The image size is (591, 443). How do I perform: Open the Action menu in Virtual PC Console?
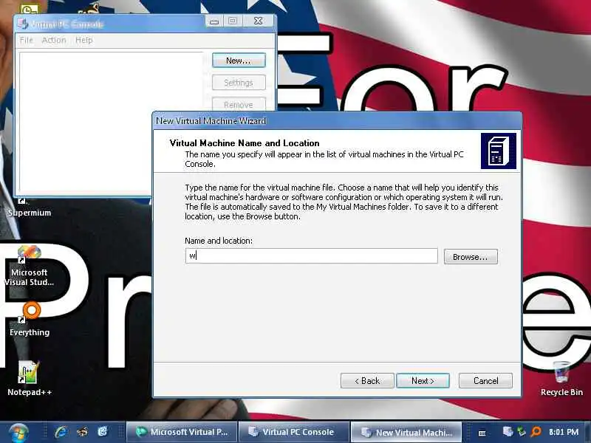coord(54,40)
